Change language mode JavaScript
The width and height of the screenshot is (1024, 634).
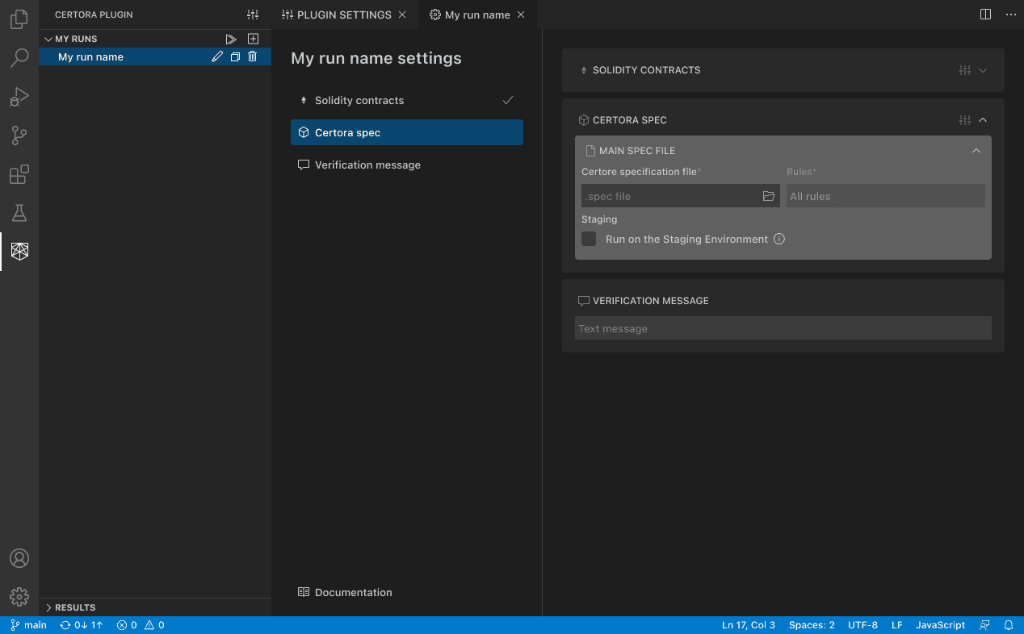[940, 625]
